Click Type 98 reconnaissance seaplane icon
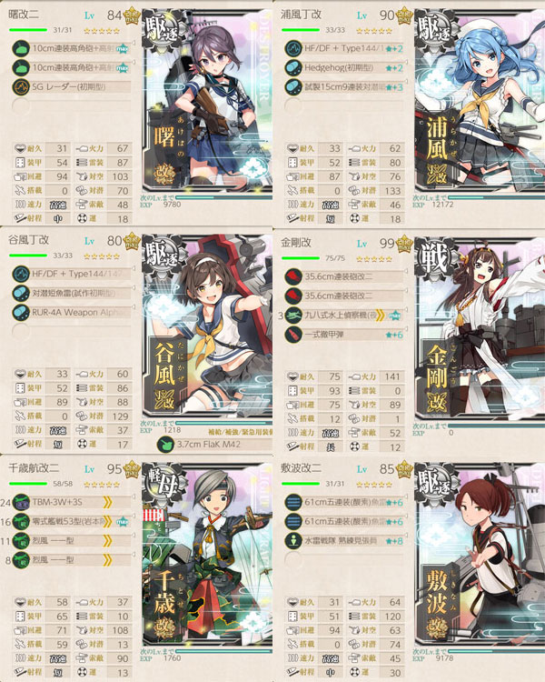Image resolution: width=545 pixels, height=682 pixels. 293,315
